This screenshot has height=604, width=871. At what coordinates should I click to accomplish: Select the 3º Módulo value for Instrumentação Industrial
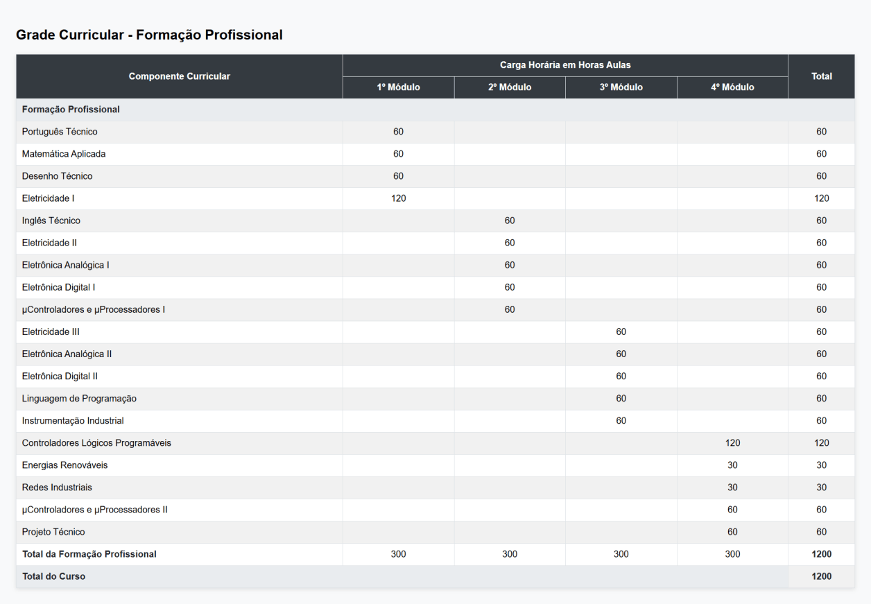tap(621, 420)
